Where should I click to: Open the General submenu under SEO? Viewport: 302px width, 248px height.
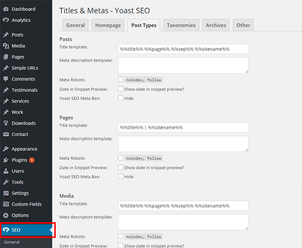(12, 242)
